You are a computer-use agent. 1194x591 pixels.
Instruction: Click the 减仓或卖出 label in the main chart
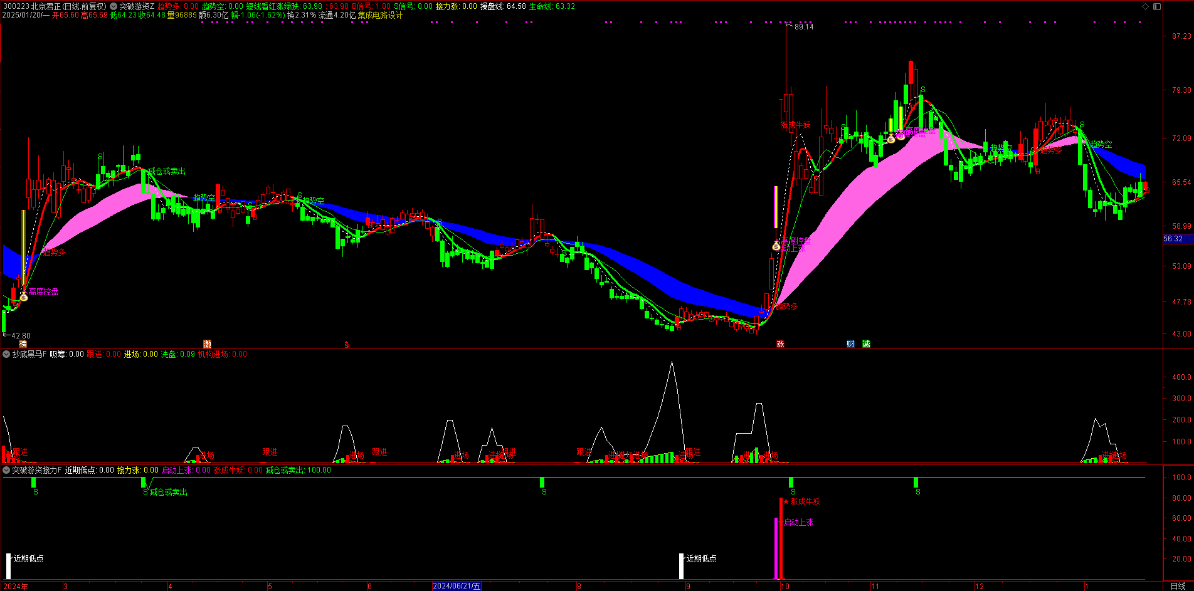(x=167, y=171)
